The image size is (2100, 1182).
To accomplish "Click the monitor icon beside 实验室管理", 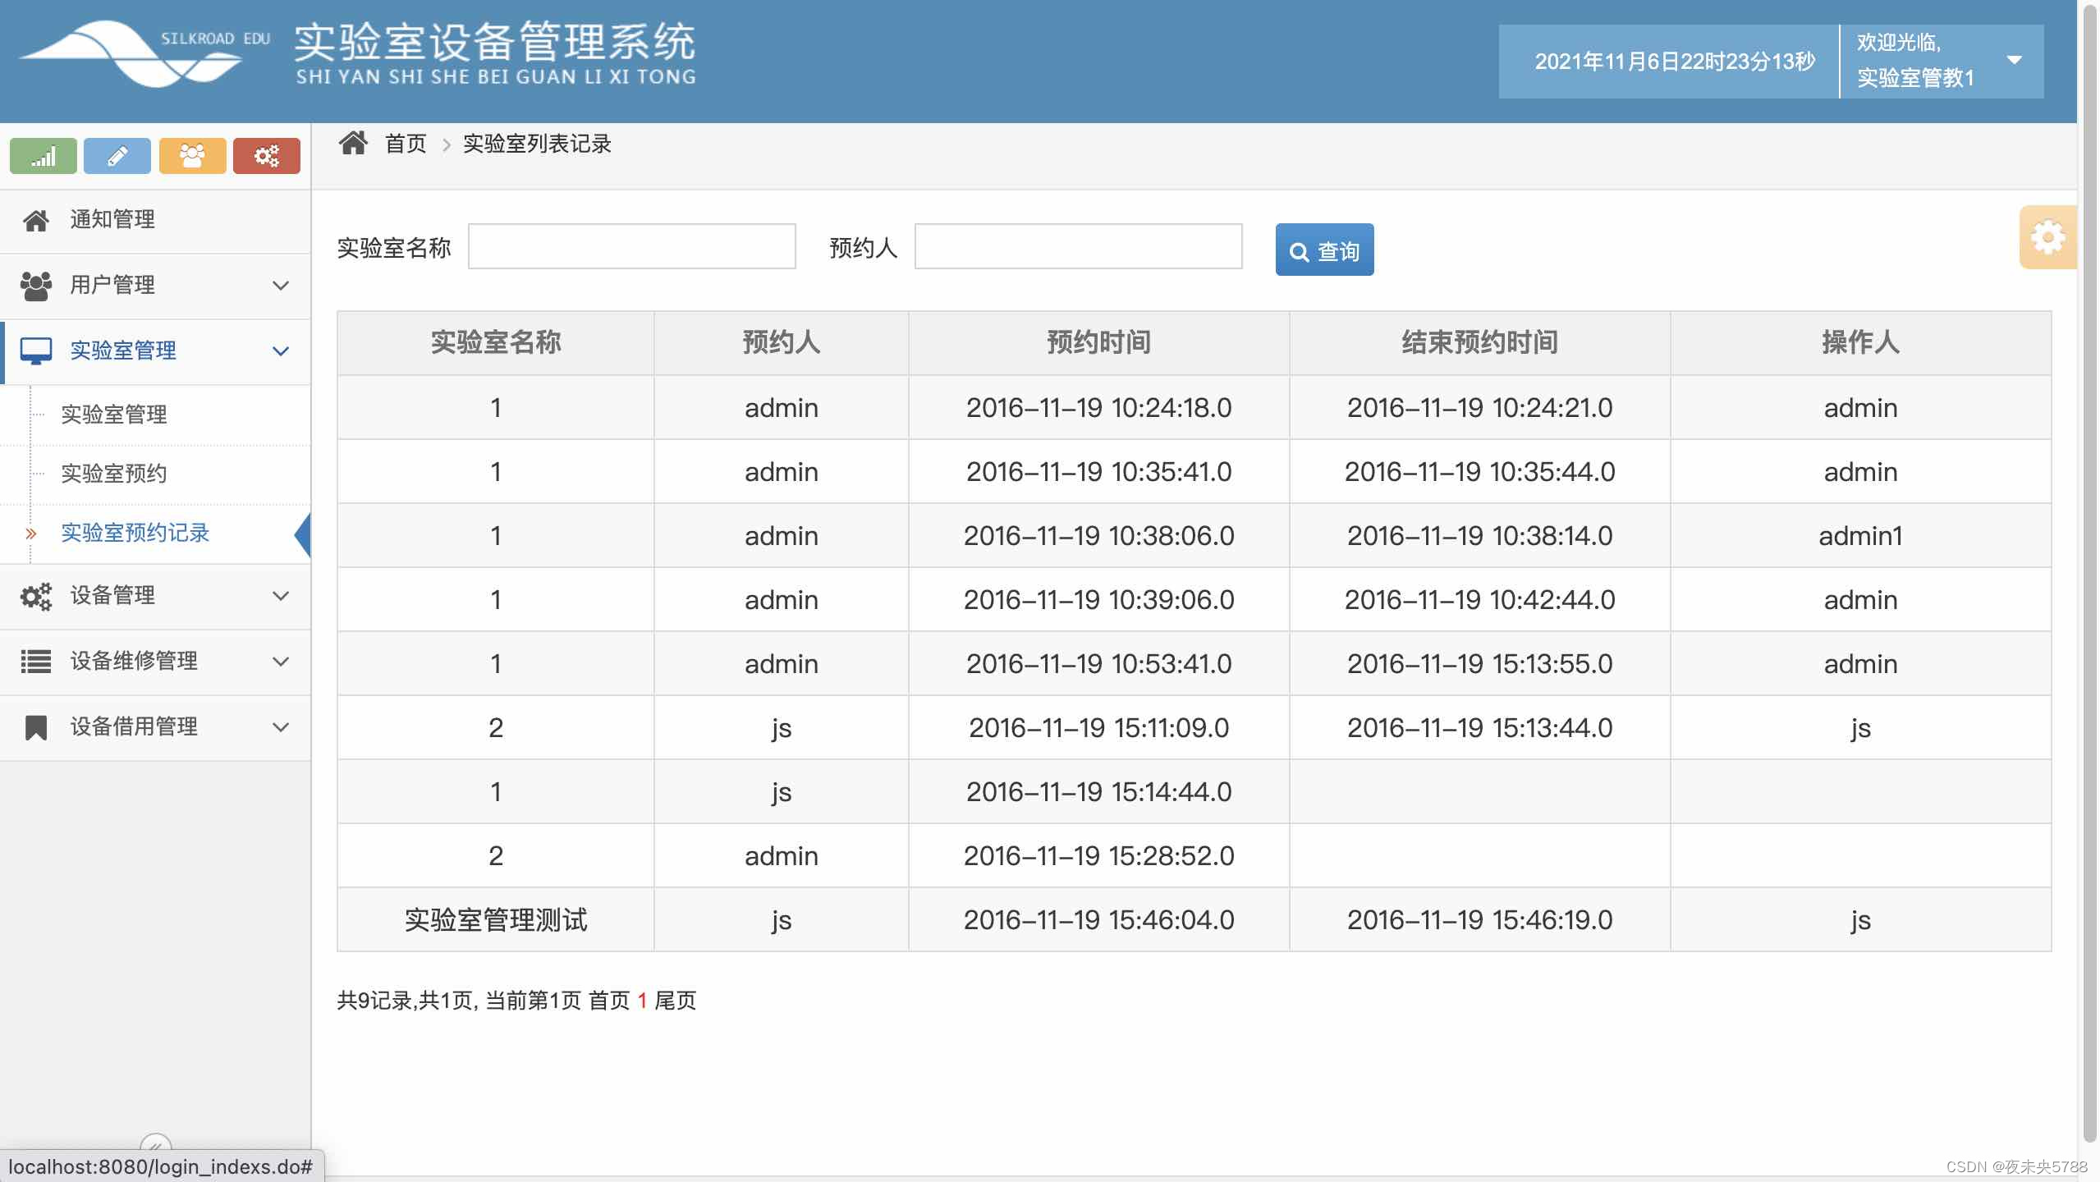I will click(36, 351).
